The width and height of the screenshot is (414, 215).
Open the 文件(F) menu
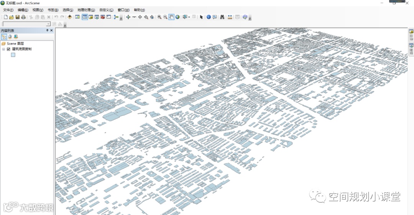pyautogui.click(x=8, y=10)
